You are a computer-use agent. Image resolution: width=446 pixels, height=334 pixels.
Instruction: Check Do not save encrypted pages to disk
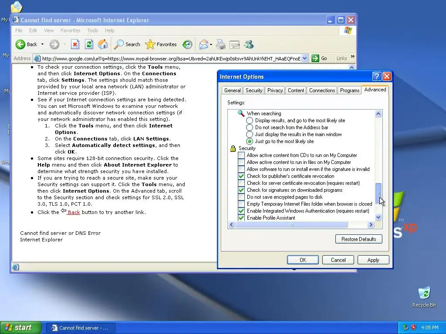coord(241,197)
